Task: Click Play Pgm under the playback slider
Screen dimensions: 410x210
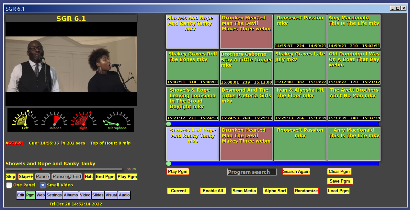Action: tap(127, 176)
